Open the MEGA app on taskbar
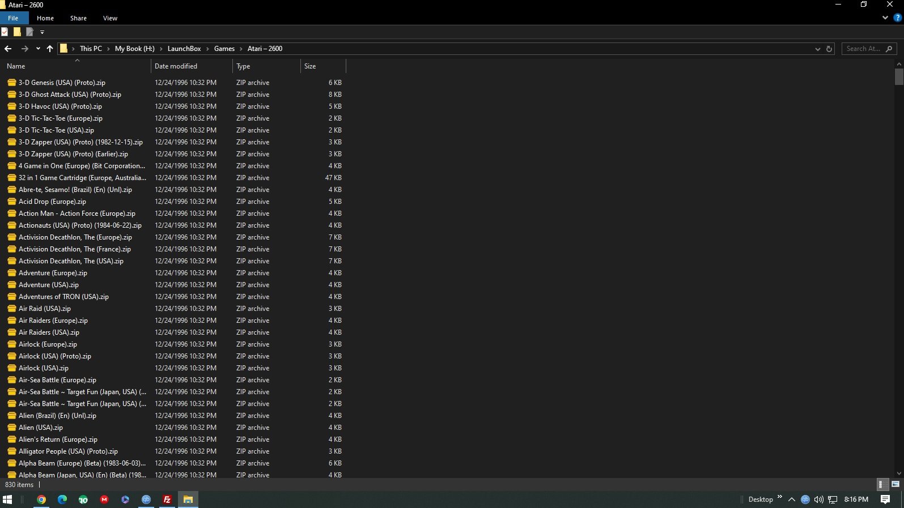The height and width of the screenshot is (508, 904). (x=104, y=500)
